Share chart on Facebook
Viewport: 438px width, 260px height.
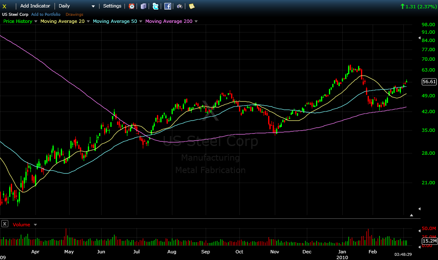pos(168,6)
